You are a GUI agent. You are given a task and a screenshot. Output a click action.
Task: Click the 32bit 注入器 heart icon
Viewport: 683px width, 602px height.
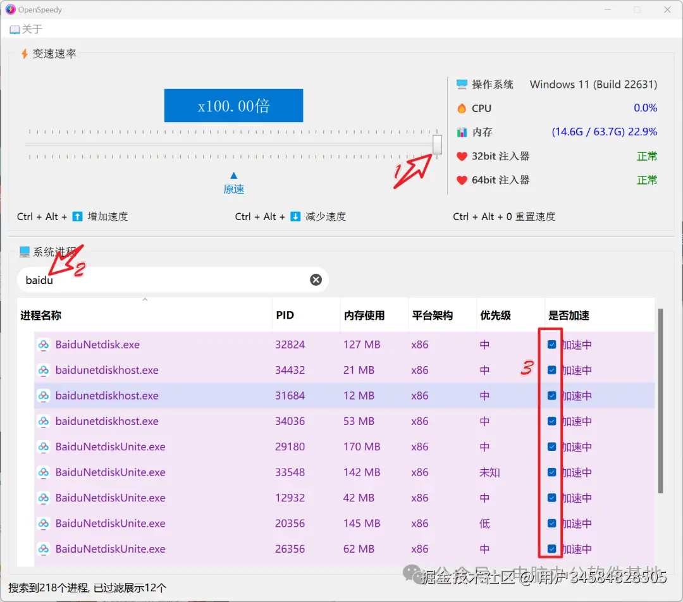pyautogui.click(x=462, y=156)
